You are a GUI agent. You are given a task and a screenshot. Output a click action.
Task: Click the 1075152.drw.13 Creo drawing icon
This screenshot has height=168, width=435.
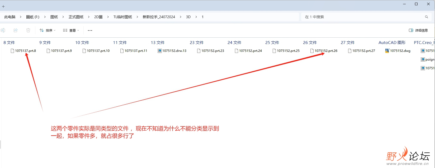pyautogui.click(x=160, y=51)
